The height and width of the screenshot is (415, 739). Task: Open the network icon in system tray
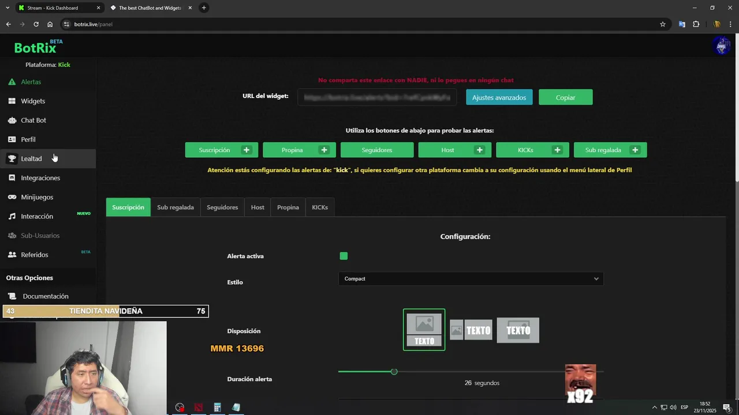tap(664, 408)
